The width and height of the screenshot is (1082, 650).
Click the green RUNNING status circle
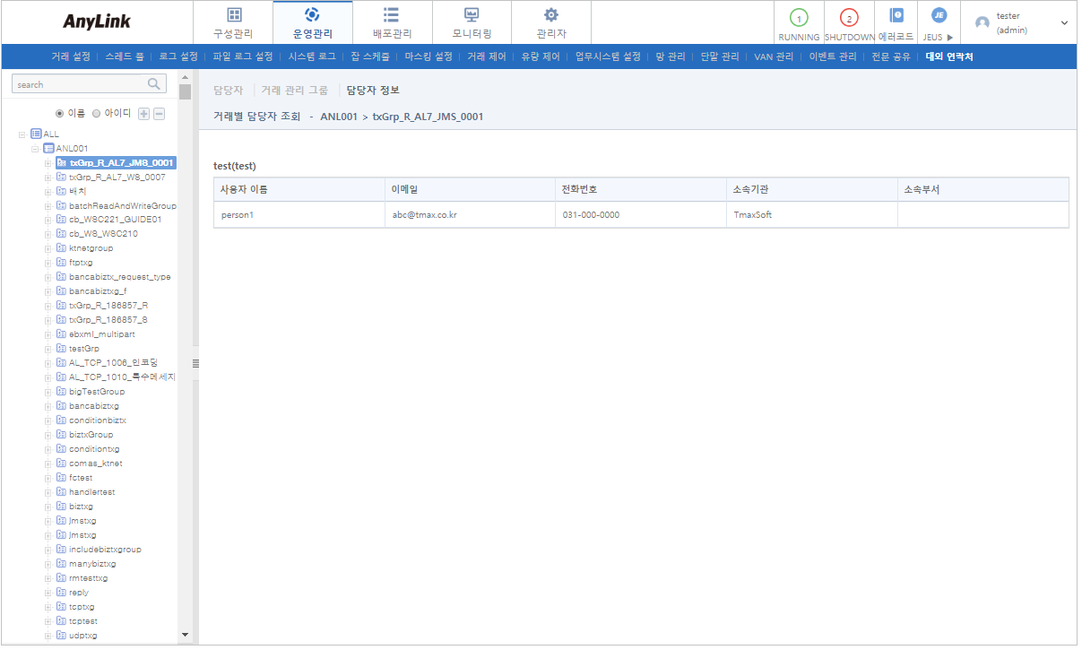coord(799,17)
